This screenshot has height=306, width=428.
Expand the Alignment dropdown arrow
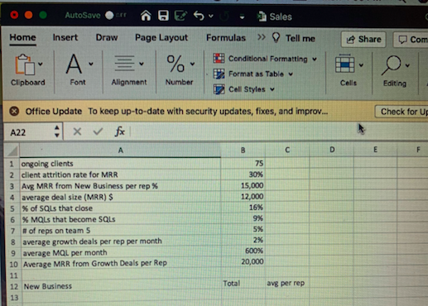[142, 64]
